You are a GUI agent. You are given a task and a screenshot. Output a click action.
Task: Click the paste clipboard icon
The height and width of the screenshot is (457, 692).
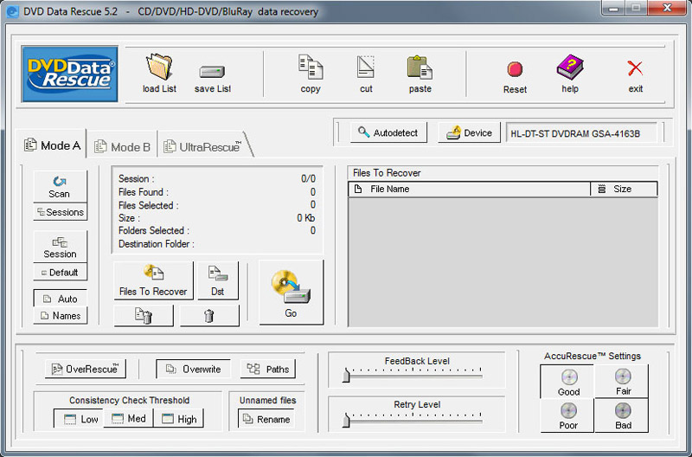pos(420,68)
